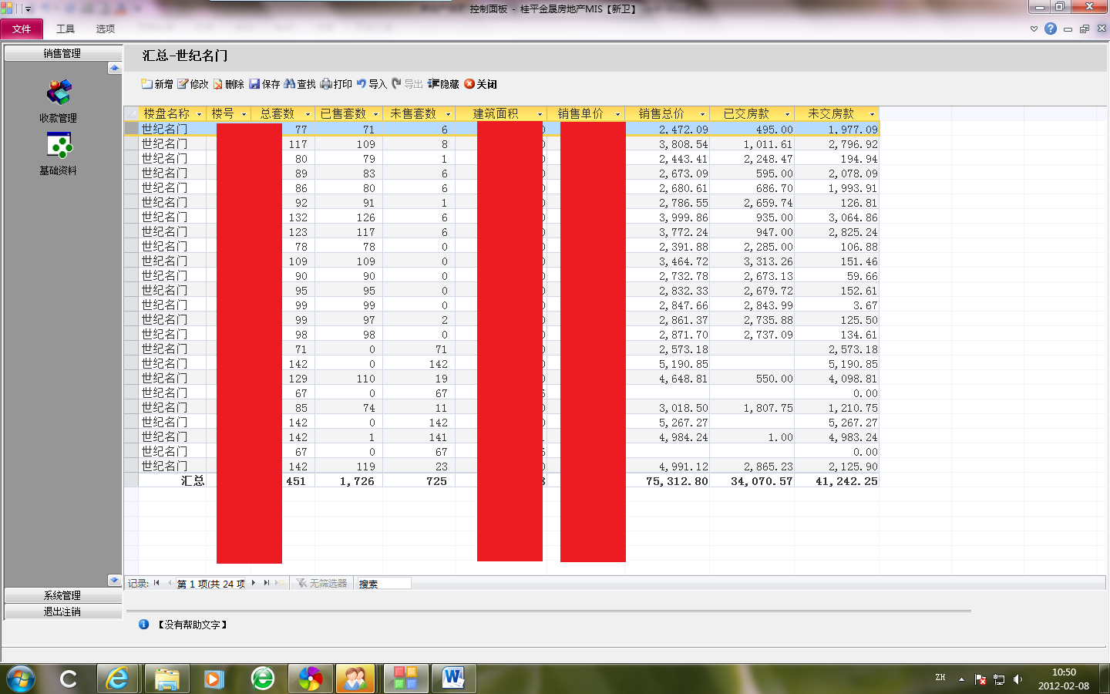Click the 隐藏 (hide) toolbar icon
This screenshot has width=1110, height=694.
[x=433, y=83]
